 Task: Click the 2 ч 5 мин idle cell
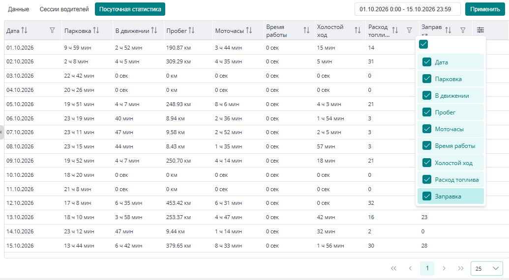coord(329,132)
